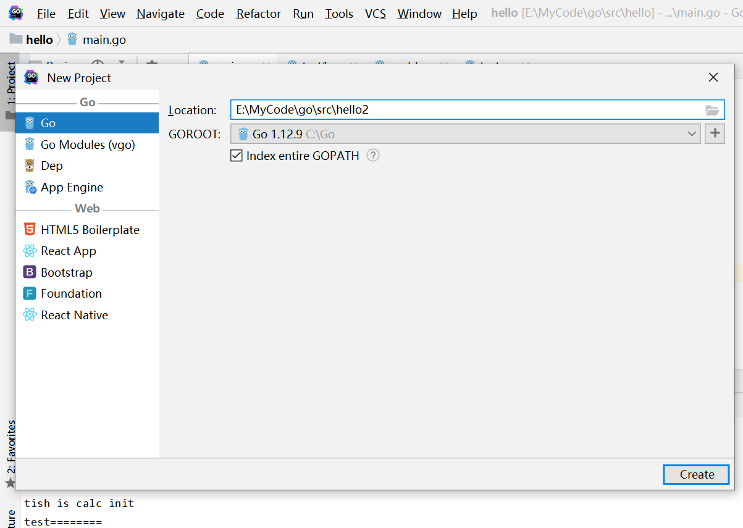743x528 pixels.
Task: Open the Window menu
Action: click(419, 14)
